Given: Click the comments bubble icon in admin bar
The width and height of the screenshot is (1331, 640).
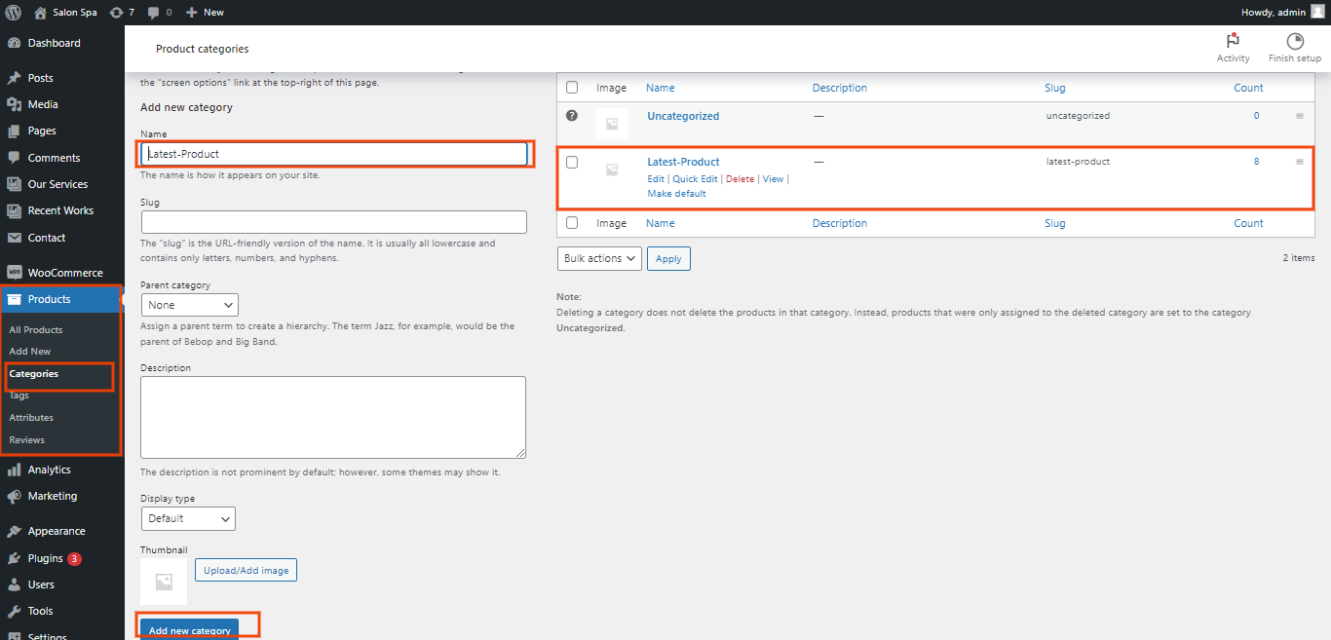Looking at the screenshot, I should tap(153, 12).
